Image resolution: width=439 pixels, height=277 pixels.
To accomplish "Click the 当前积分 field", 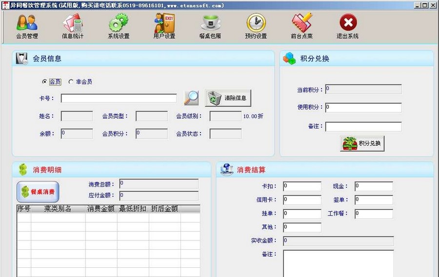I will point(363,89).
